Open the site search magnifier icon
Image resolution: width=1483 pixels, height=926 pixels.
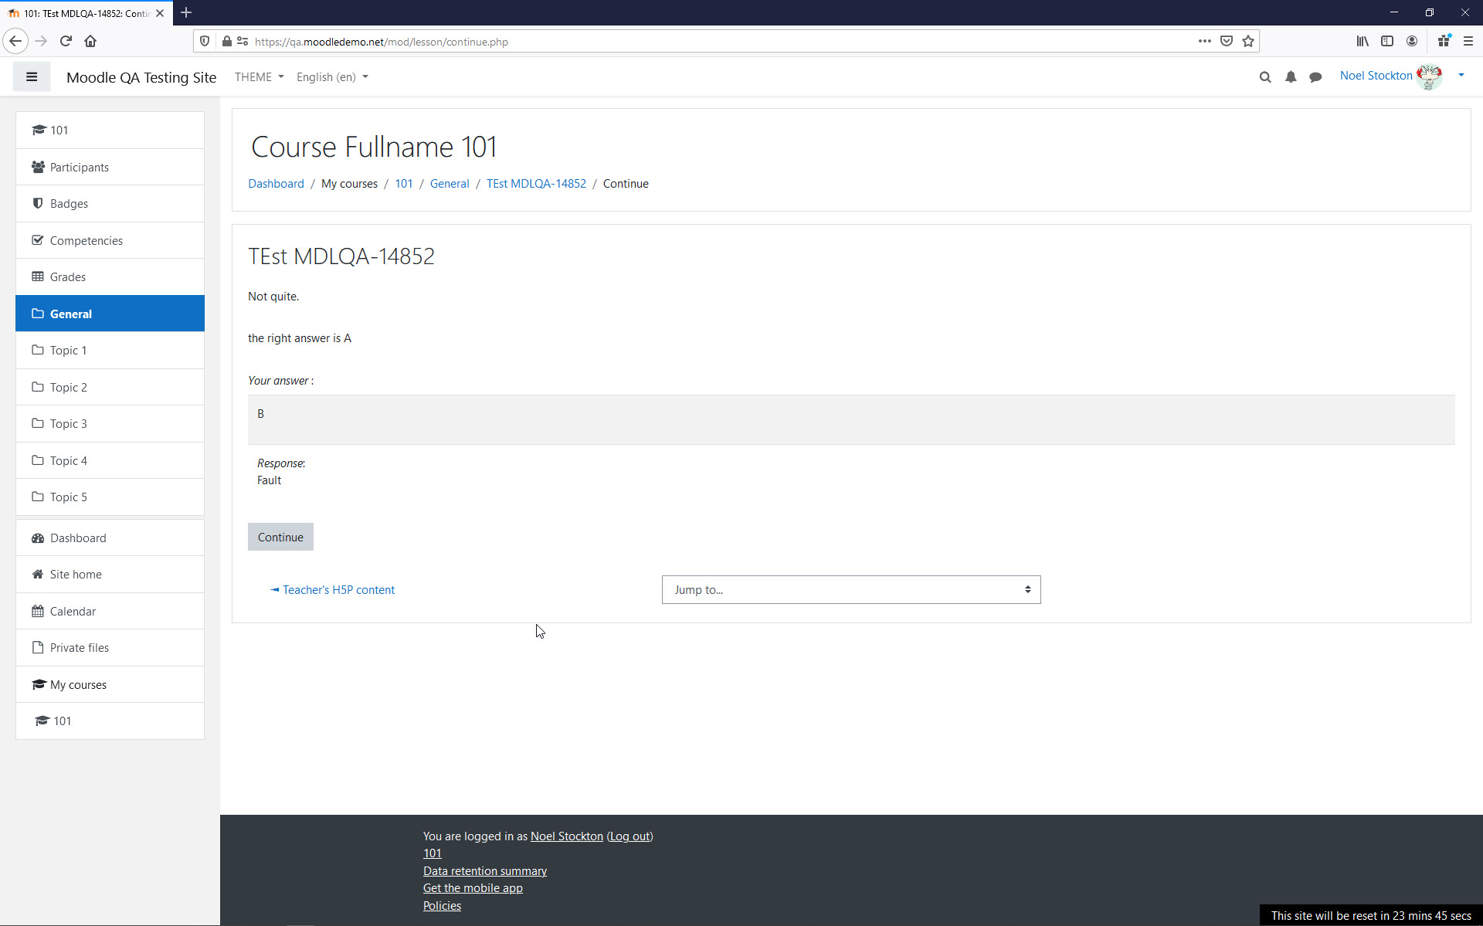pyautogui.click(x=1264, y=76)
